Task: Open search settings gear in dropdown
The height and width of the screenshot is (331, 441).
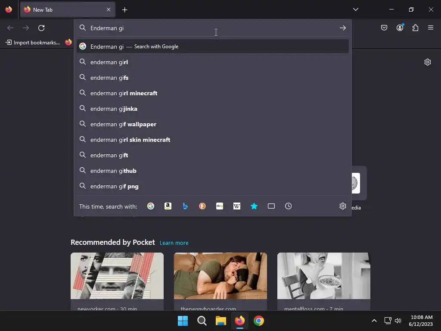Action: coord(342,206)
